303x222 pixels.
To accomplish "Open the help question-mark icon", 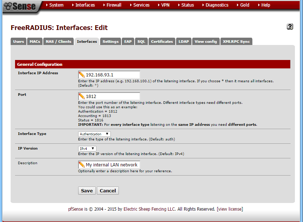I will point(290,27).
